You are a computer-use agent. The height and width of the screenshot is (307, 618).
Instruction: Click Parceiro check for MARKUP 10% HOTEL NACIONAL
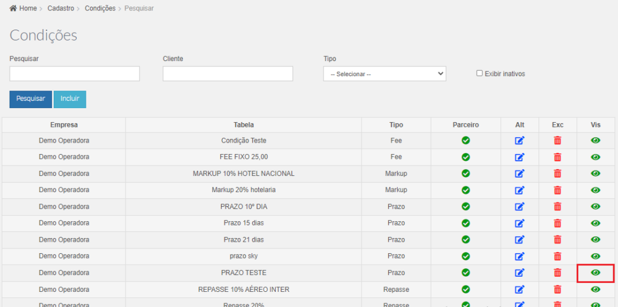click(x=465, y=173)
